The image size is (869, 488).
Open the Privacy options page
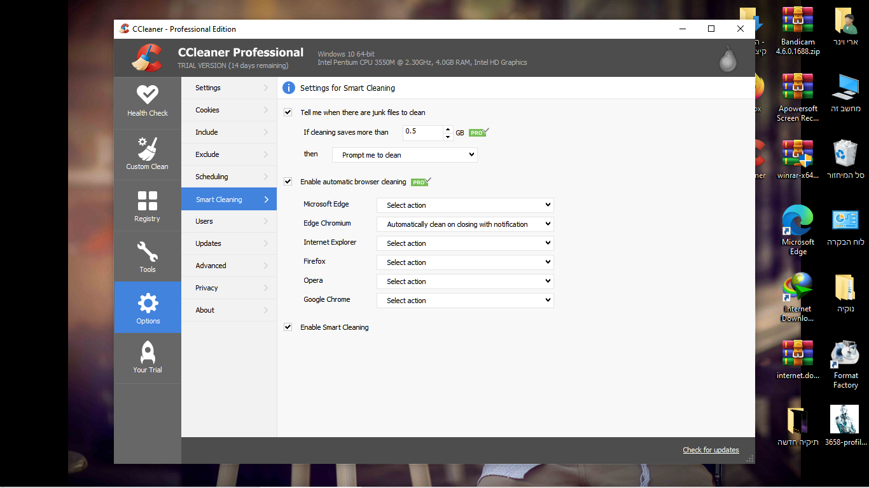coord(229,288)
